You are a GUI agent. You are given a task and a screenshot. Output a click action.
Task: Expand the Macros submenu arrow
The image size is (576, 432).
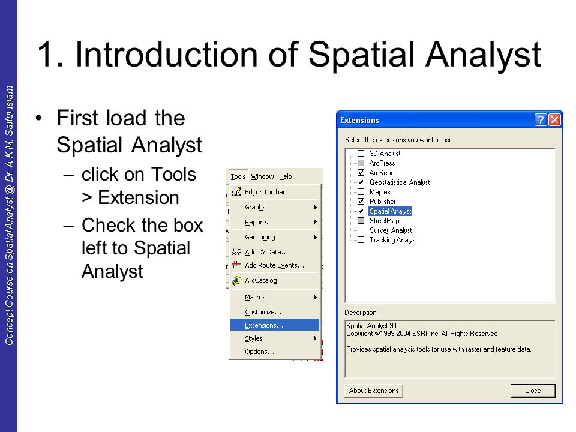(x=315, y=297)
